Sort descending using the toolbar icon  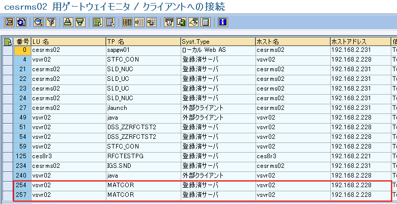(80, 22)
